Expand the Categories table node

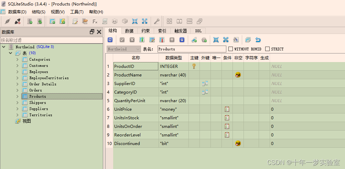click(18, 59)
